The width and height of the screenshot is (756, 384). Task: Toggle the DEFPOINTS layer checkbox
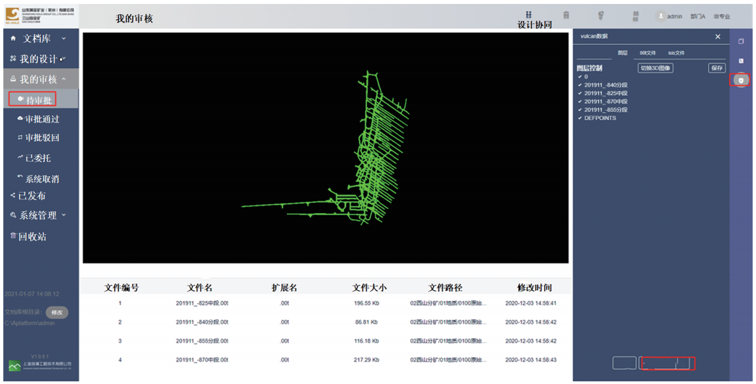click(x=580, y=118)
